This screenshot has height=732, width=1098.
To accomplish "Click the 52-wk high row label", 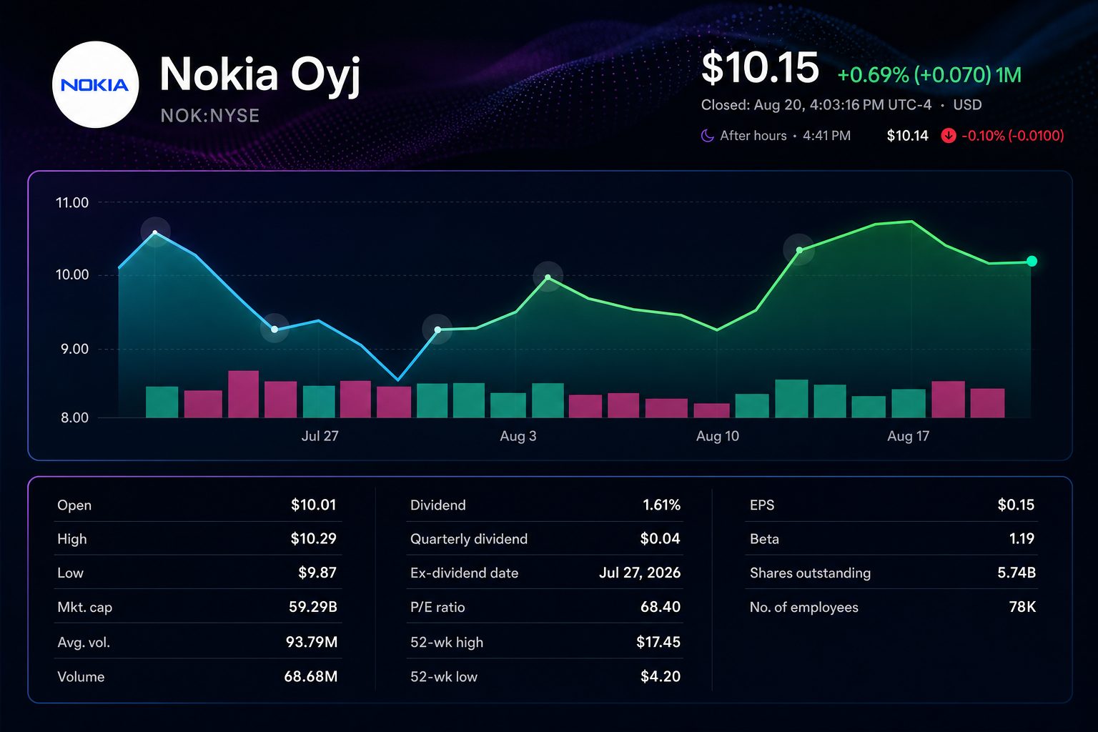I will pos(447,643).
